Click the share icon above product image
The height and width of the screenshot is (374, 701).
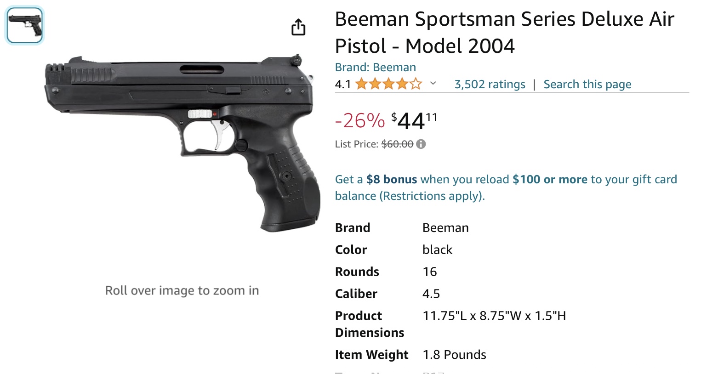(298, 27)
